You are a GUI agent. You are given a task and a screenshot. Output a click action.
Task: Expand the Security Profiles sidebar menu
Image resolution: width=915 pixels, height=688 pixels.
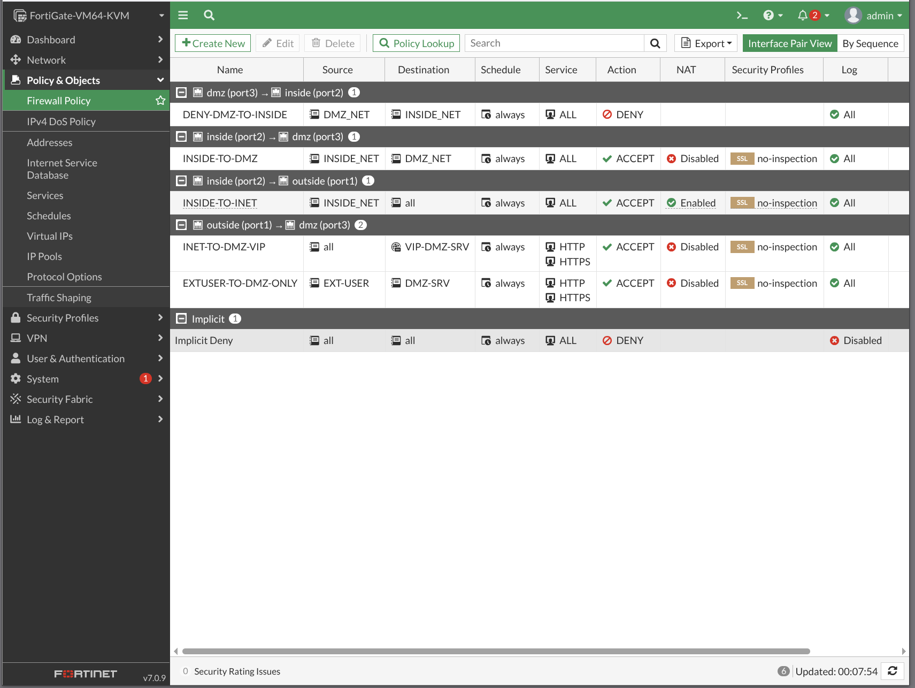coord(86,318)
